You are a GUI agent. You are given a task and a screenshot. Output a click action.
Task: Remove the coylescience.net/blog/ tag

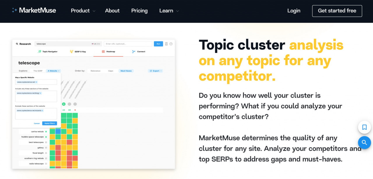[x=41, y=93]
